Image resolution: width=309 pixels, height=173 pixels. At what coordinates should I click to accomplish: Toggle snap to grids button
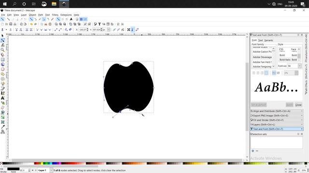pyautogui.click(x=81, y=19)
